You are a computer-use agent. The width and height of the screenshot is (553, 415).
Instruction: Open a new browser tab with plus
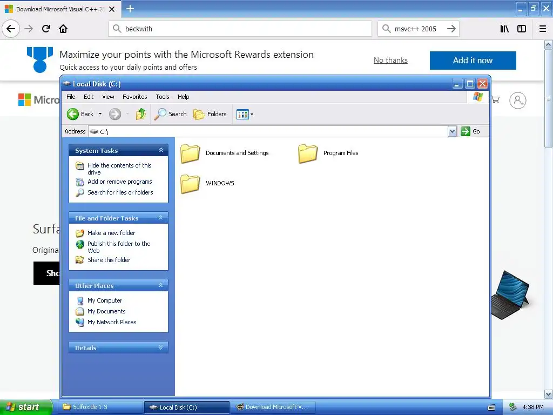click(130, 9)
